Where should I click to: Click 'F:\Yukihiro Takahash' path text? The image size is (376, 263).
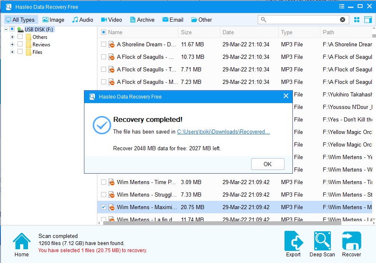click(x=348, y=94)
